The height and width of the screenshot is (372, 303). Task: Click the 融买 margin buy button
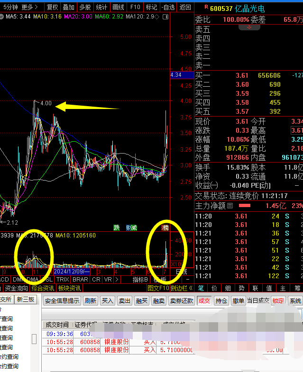(142, 301)
